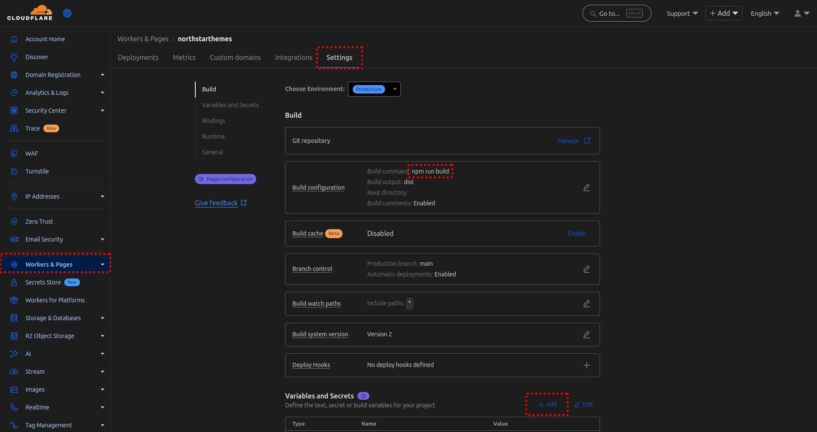Switch to the Integrations tab
817x432 pixels.
(294, 57)
